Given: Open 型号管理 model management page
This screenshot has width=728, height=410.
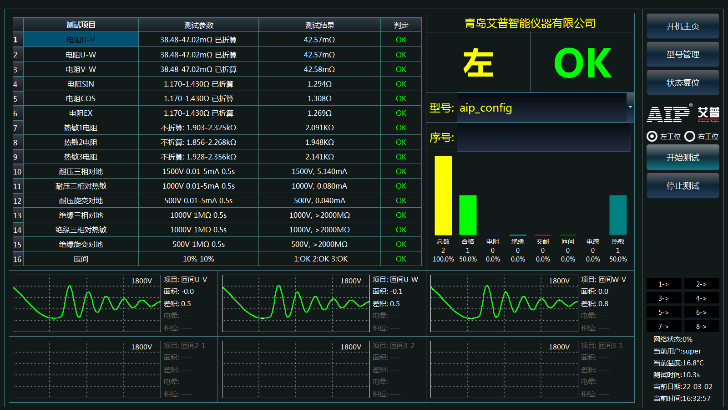Looking at the screenshot, I should pos(682,54).
